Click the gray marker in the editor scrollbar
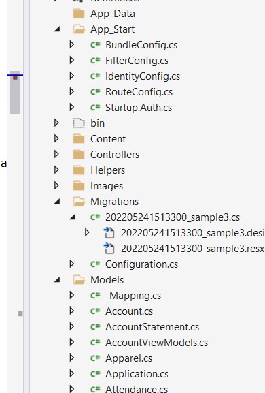Image resolution: width=265 pixels, height=393 pixels. click(20, 313)
